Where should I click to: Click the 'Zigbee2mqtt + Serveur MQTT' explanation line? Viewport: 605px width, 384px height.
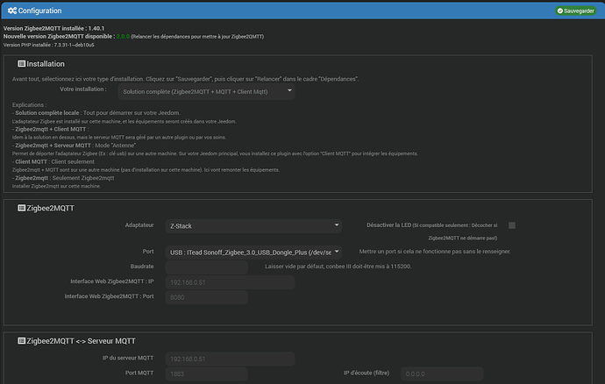(x=74, y=146)
